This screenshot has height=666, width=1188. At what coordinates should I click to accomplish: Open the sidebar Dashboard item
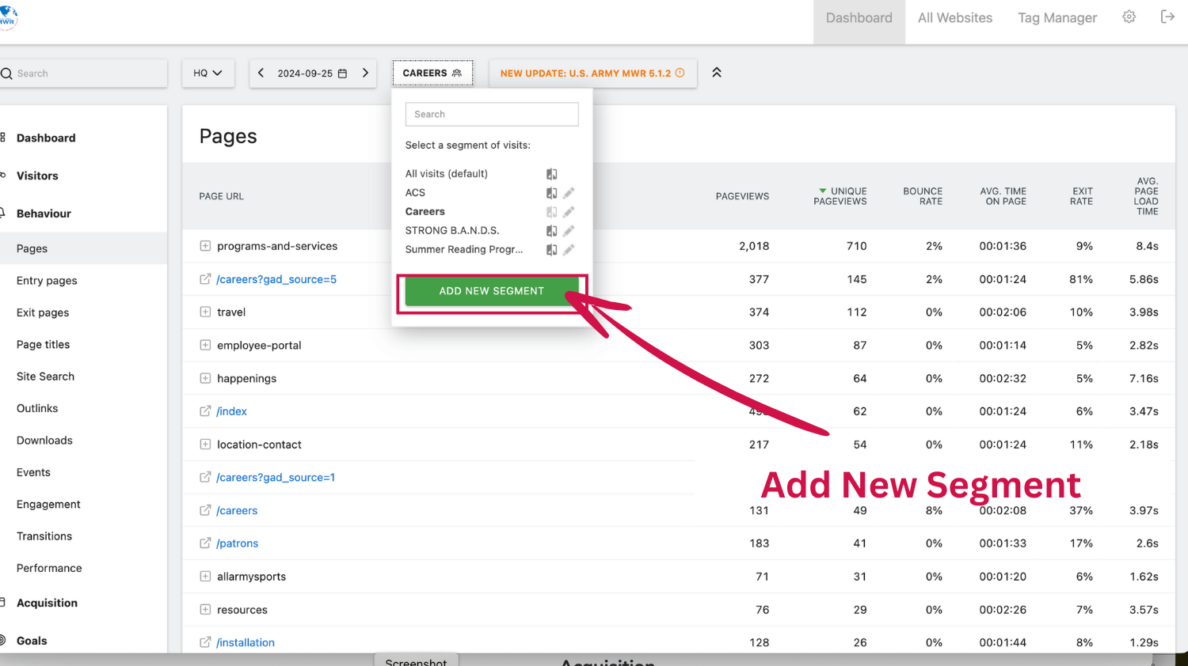click(46, 138)
